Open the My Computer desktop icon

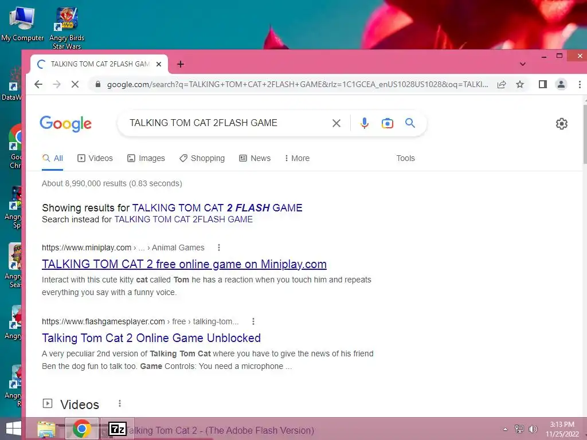(22, 23)
